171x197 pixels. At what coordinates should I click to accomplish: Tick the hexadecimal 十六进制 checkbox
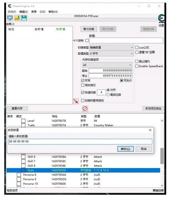click(87, 41)
